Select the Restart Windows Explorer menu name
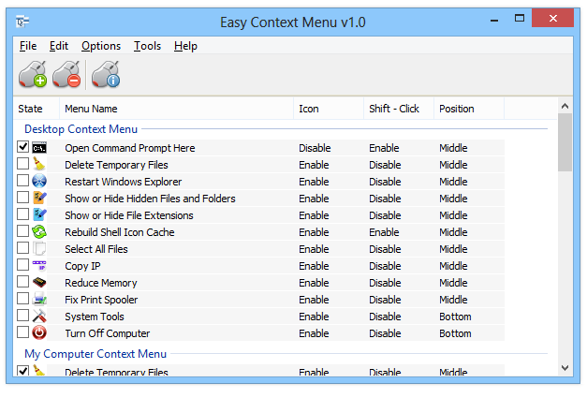Image resolution: width=587 pixels, height=398 pixels. (124, 182)
